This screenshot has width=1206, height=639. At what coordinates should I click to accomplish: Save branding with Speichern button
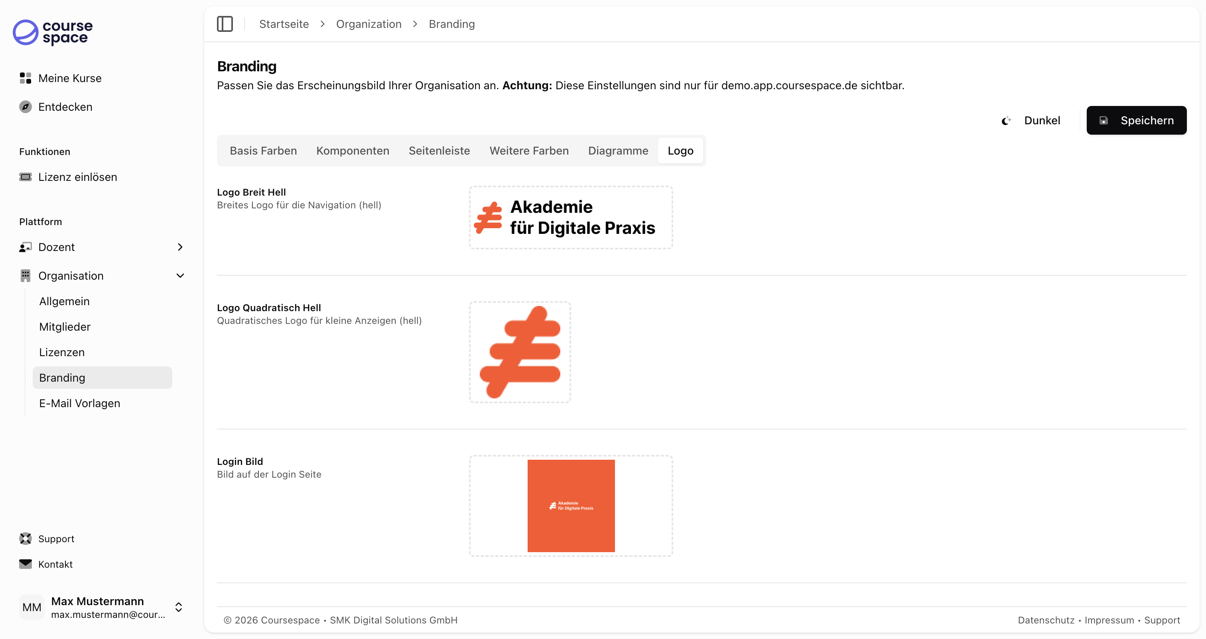1136,121
